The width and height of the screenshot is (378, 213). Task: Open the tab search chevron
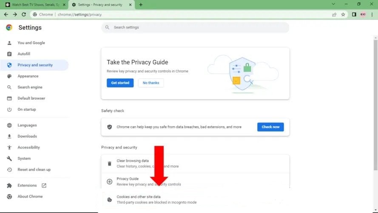333,4
